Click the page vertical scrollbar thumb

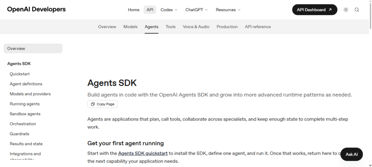(x=370, y=16)
